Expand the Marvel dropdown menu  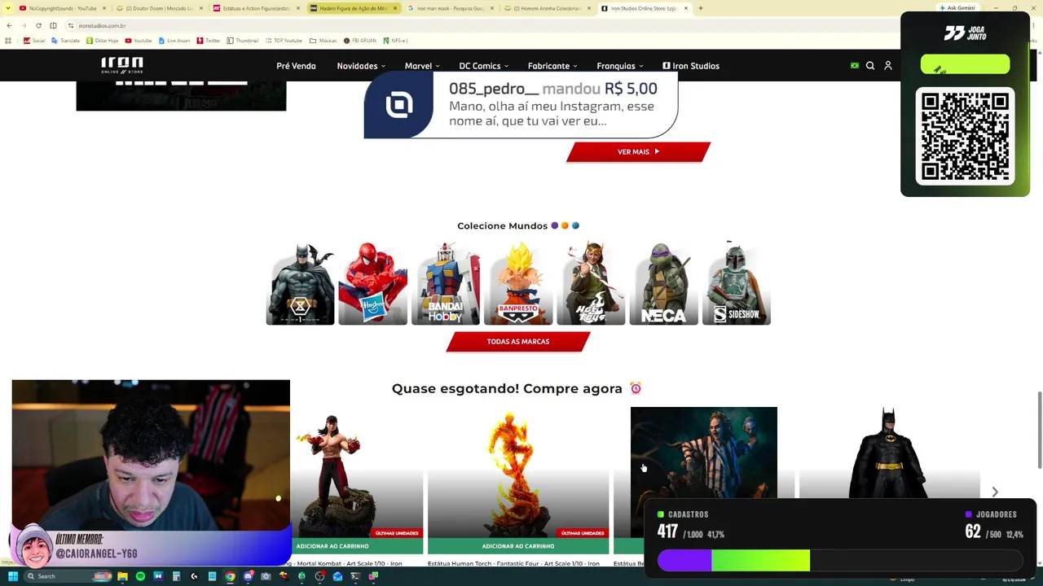422,66
